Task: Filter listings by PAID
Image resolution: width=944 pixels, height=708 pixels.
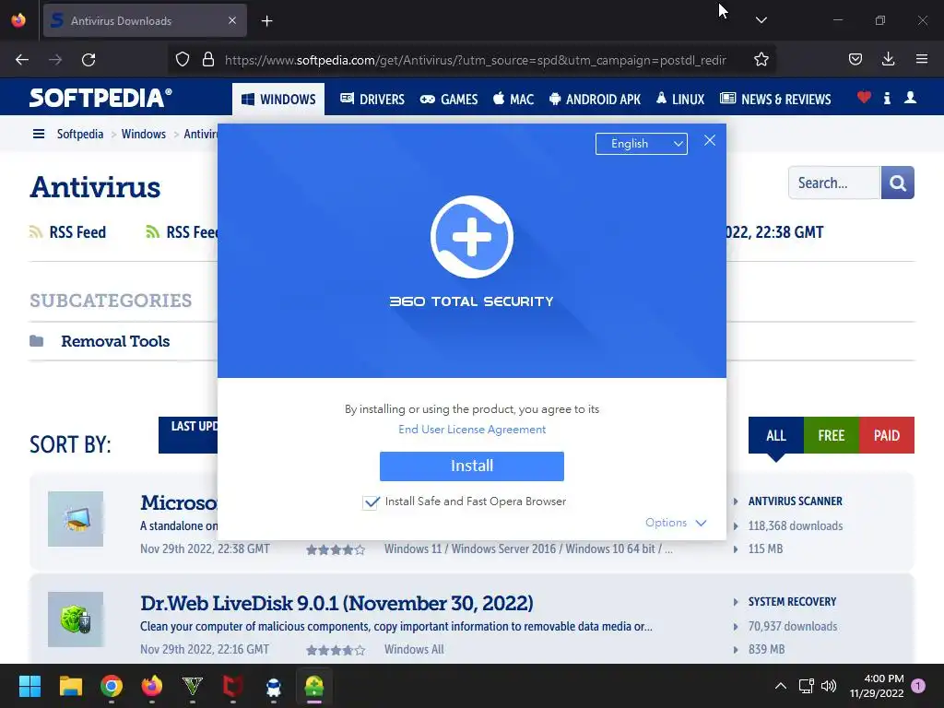Action: pyautogui.click(x=887, y=435)
